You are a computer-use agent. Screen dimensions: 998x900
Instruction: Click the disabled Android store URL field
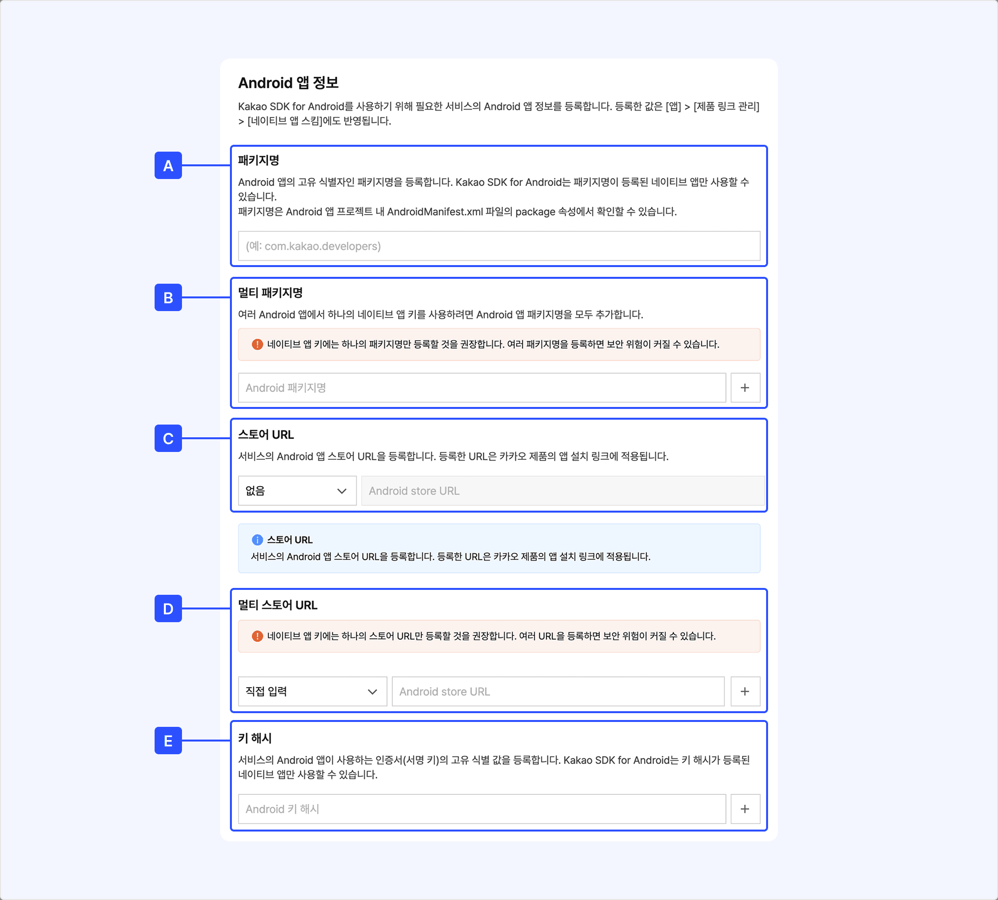pos(562,491)
